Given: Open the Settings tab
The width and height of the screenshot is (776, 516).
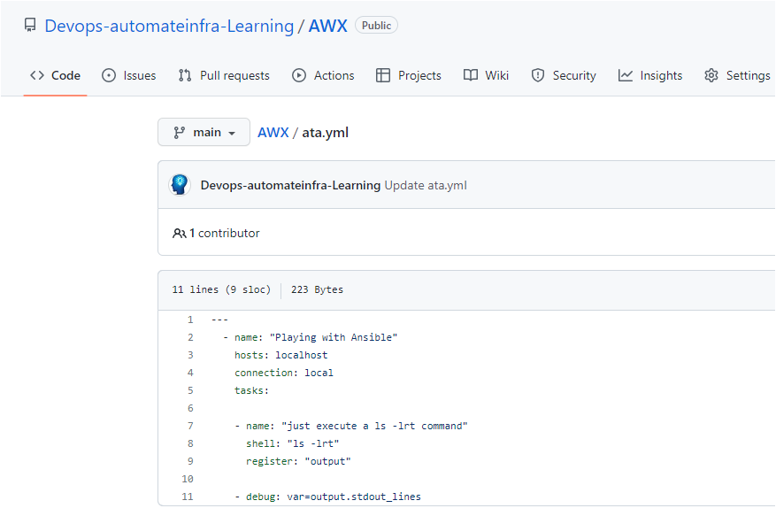Looking at the screenshot, I should pos(737,75).
